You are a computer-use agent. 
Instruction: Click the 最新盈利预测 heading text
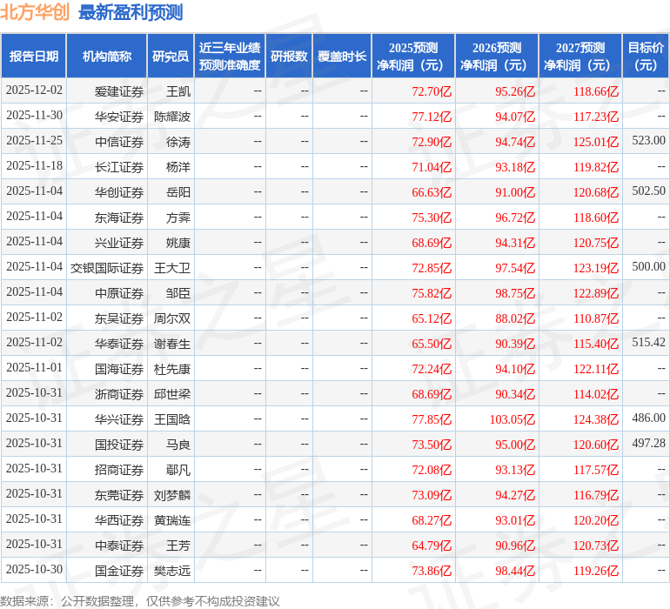pos(131,12)
